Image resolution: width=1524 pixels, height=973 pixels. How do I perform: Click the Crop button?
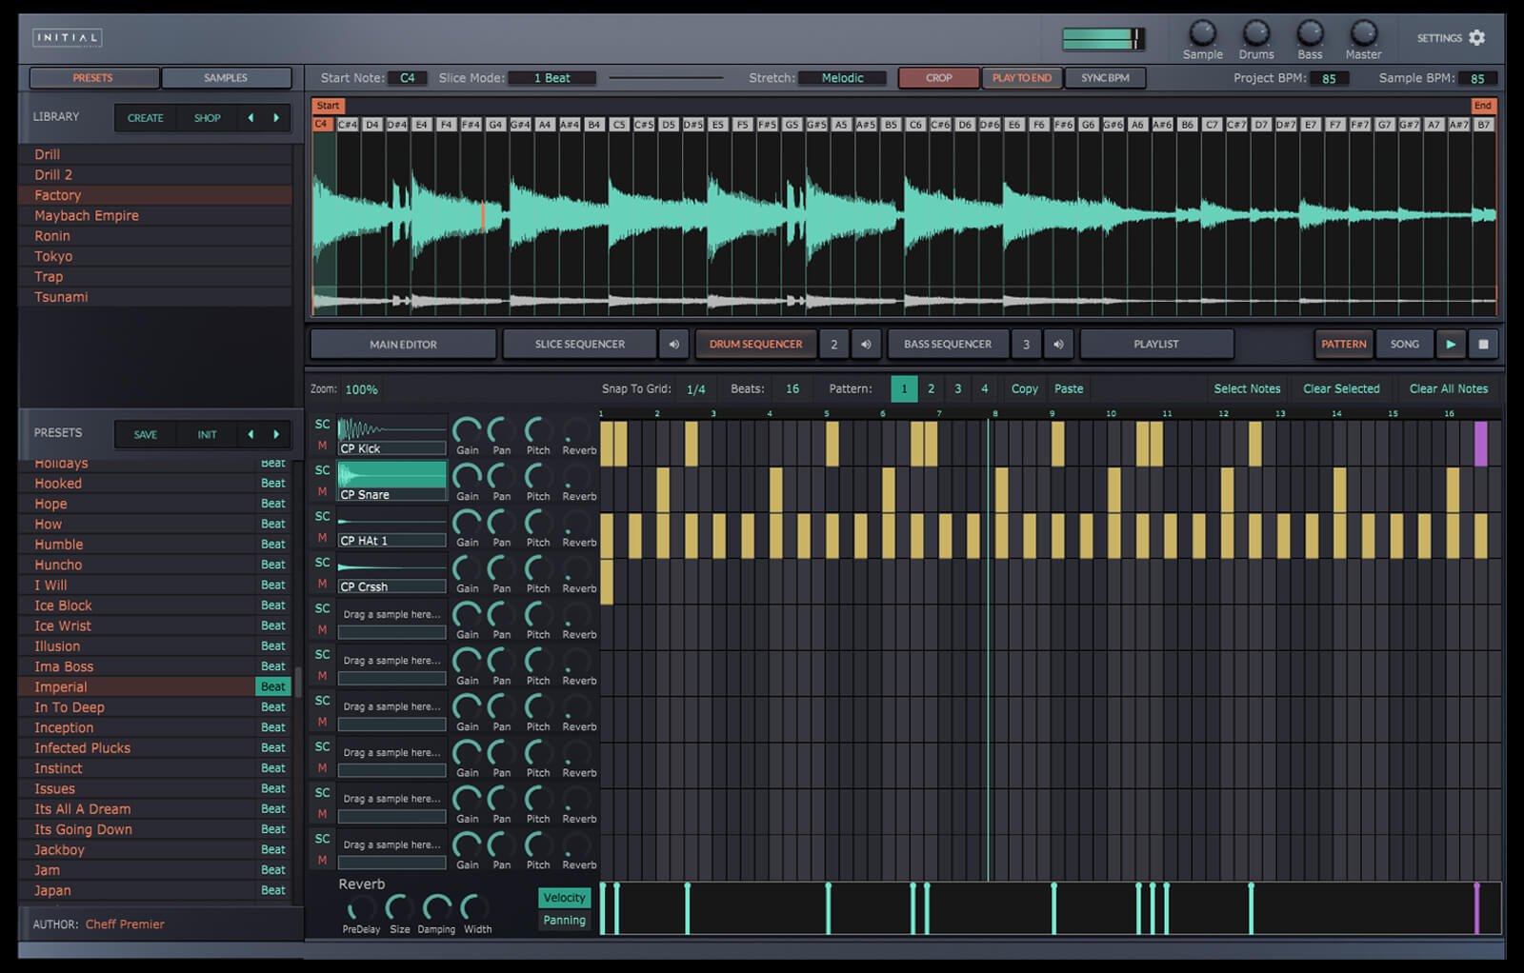(938, 78)
